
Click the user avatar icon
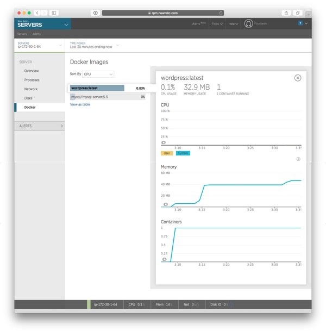(x=248, y=23)
